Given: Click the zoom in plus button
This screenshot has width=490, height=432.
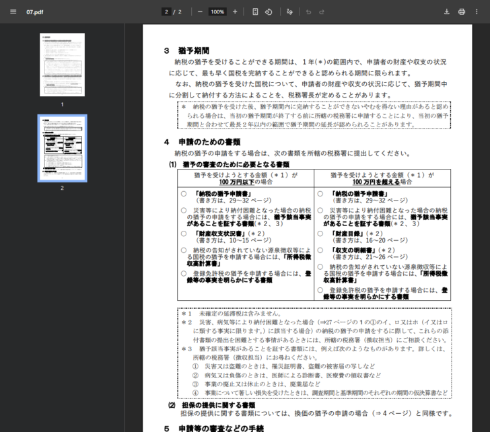Looking at the screenshot, I should (x=235, y=12).
